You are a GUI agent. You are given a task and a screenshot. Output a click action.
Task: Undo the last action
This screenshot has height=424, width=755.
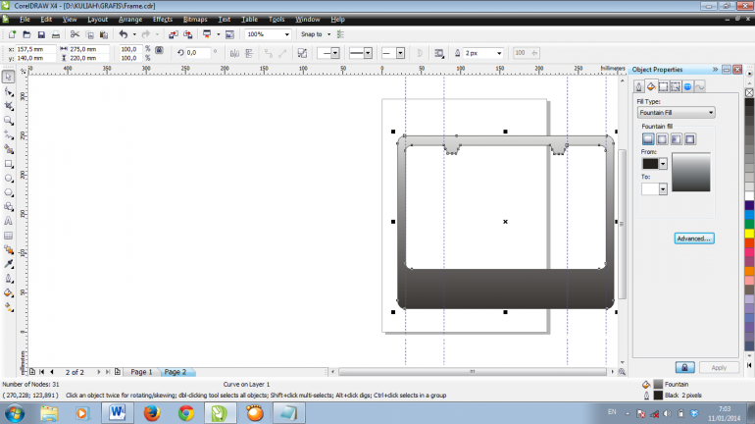pos(124,34)
